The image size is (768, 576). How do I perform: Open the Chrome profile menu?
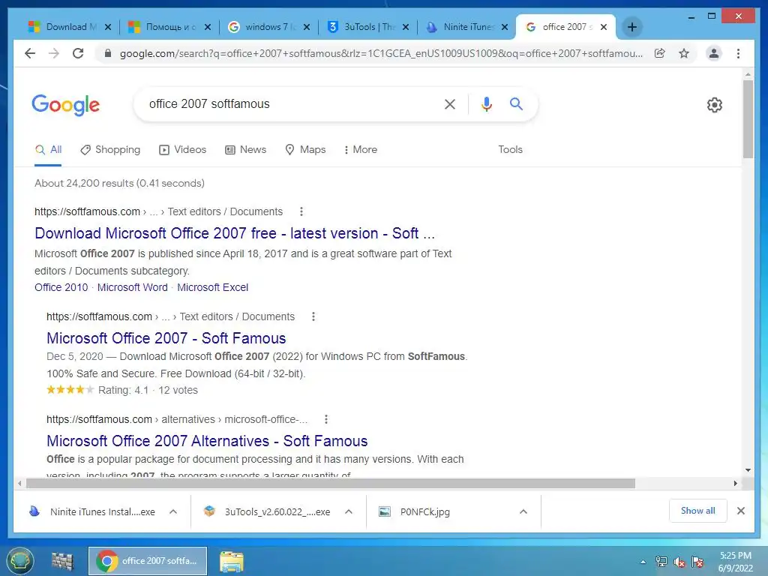(x=714, y=53)
